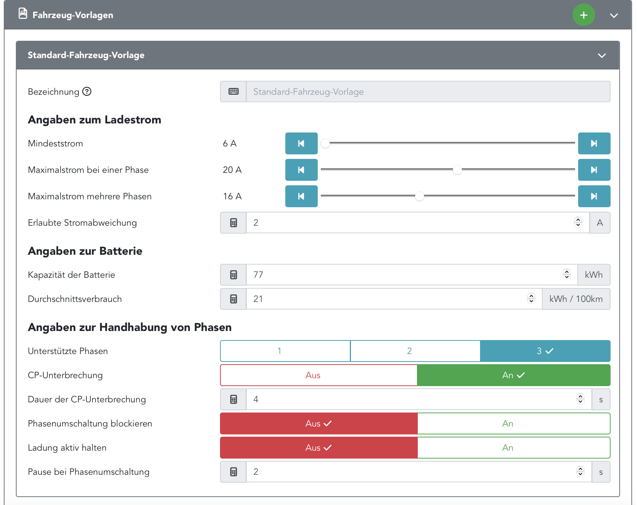Increase Maximalstrom mehrere Phasen value
The height and width of the screenshot is (505, 637).
(x=594, y=196)
